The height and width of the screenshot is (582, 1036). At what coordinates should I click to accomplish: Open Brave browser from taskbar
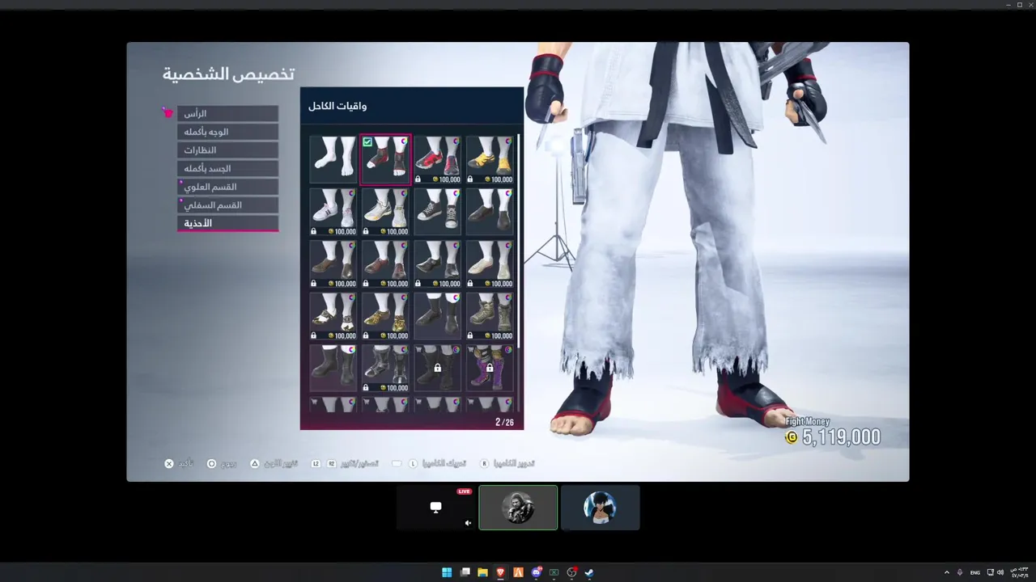coord(500,572)
